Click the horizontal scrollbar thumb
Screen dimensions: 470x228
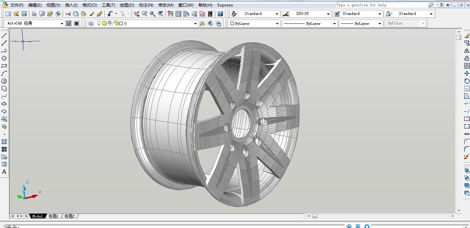[x=315, y=216]
